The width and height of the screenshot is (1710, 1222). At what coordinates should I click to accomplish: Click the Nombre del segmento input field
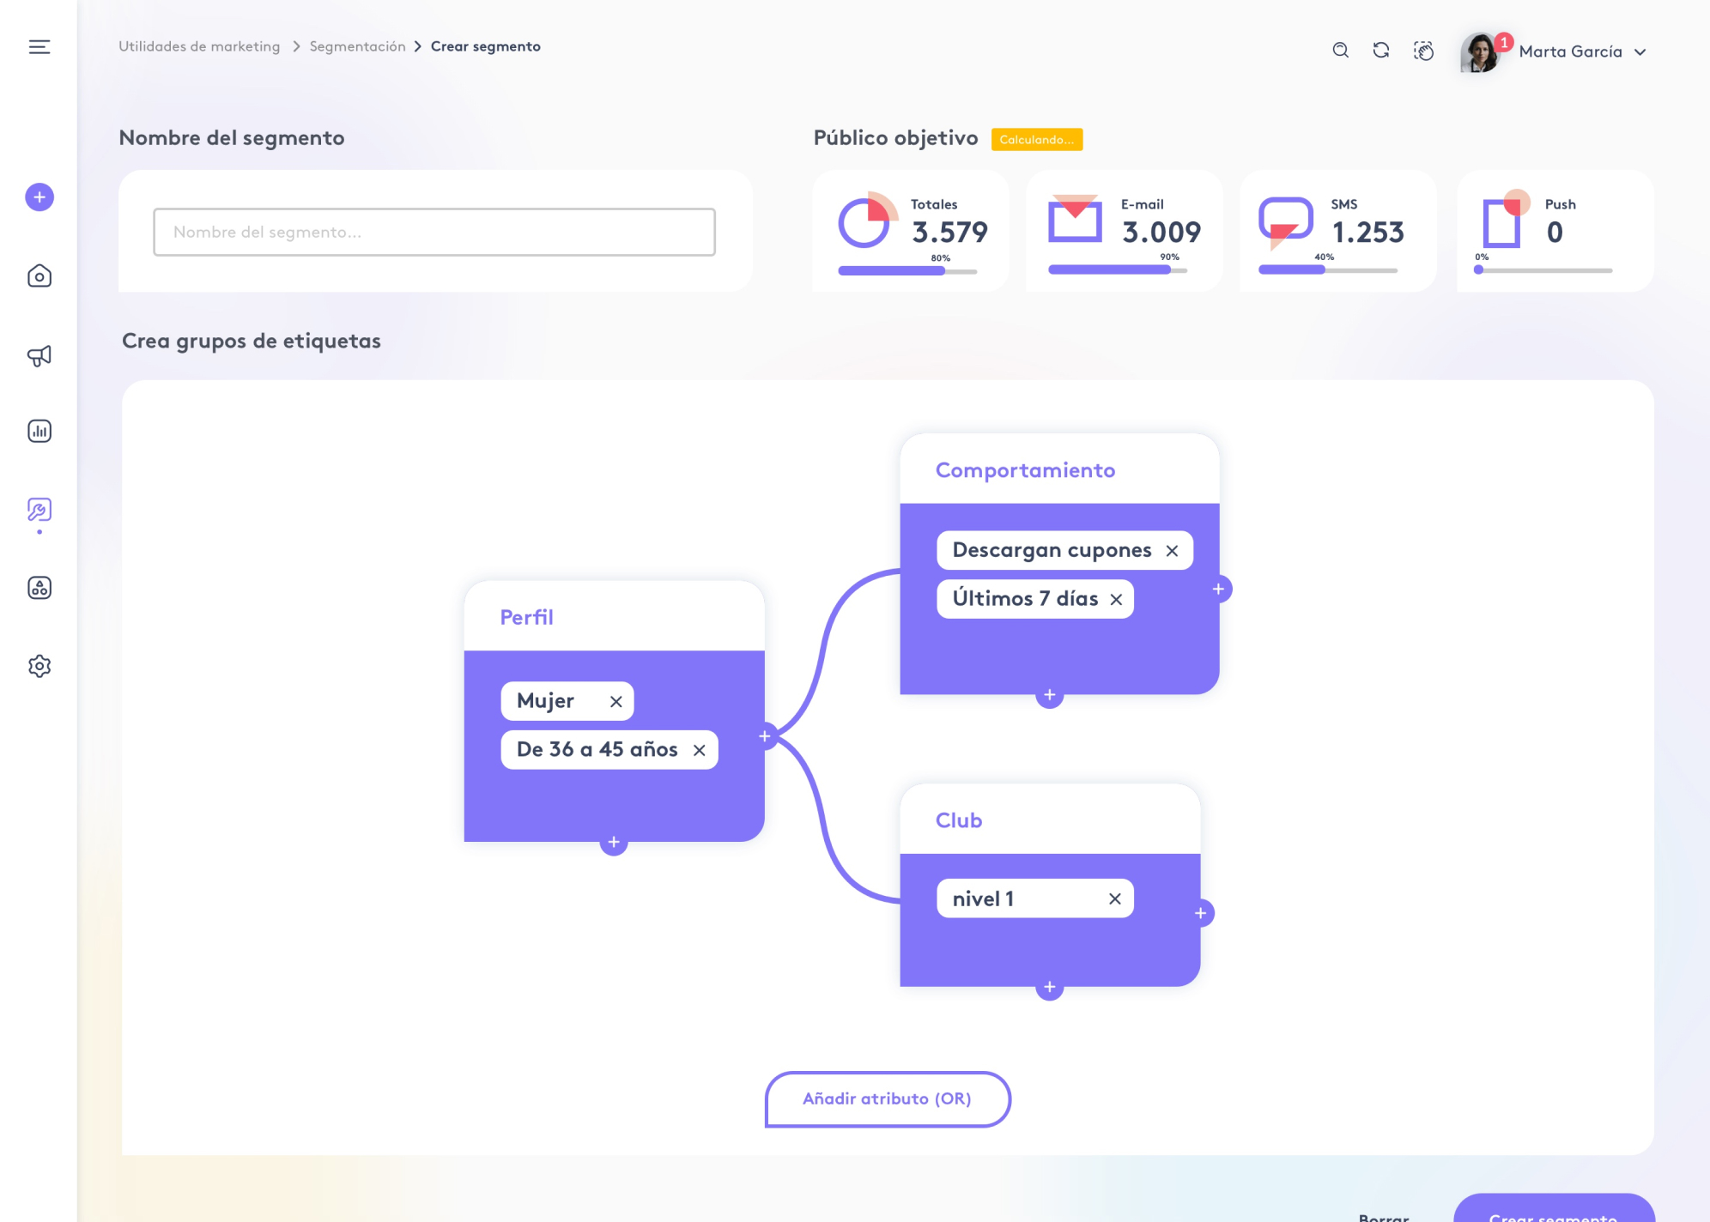[434, 233]
